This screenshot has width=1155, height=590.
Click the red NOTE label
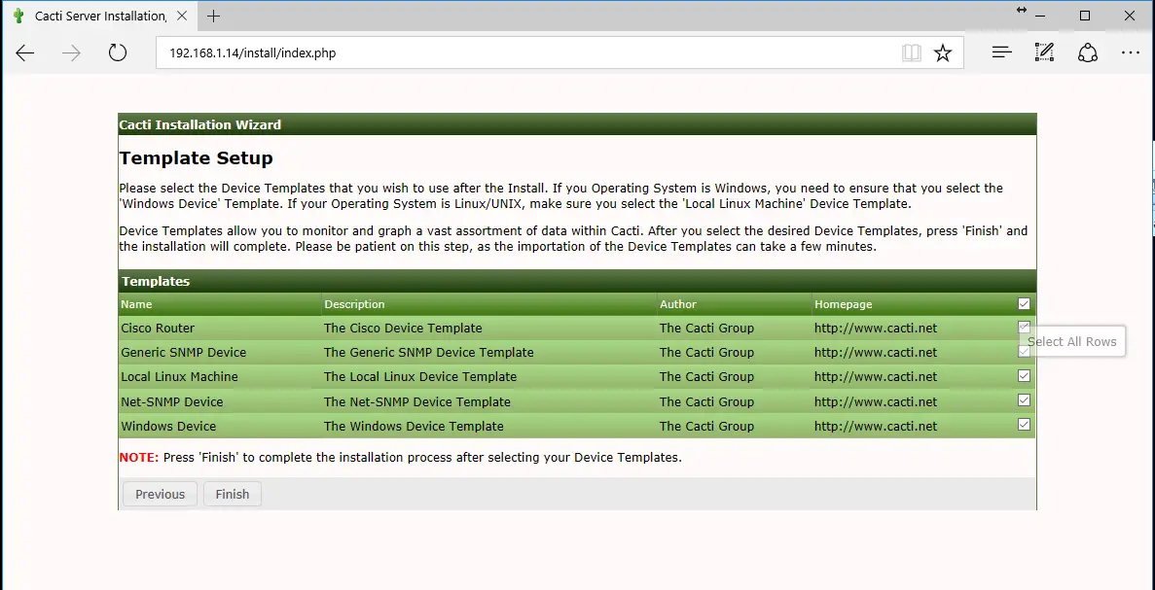coord(138,458)
